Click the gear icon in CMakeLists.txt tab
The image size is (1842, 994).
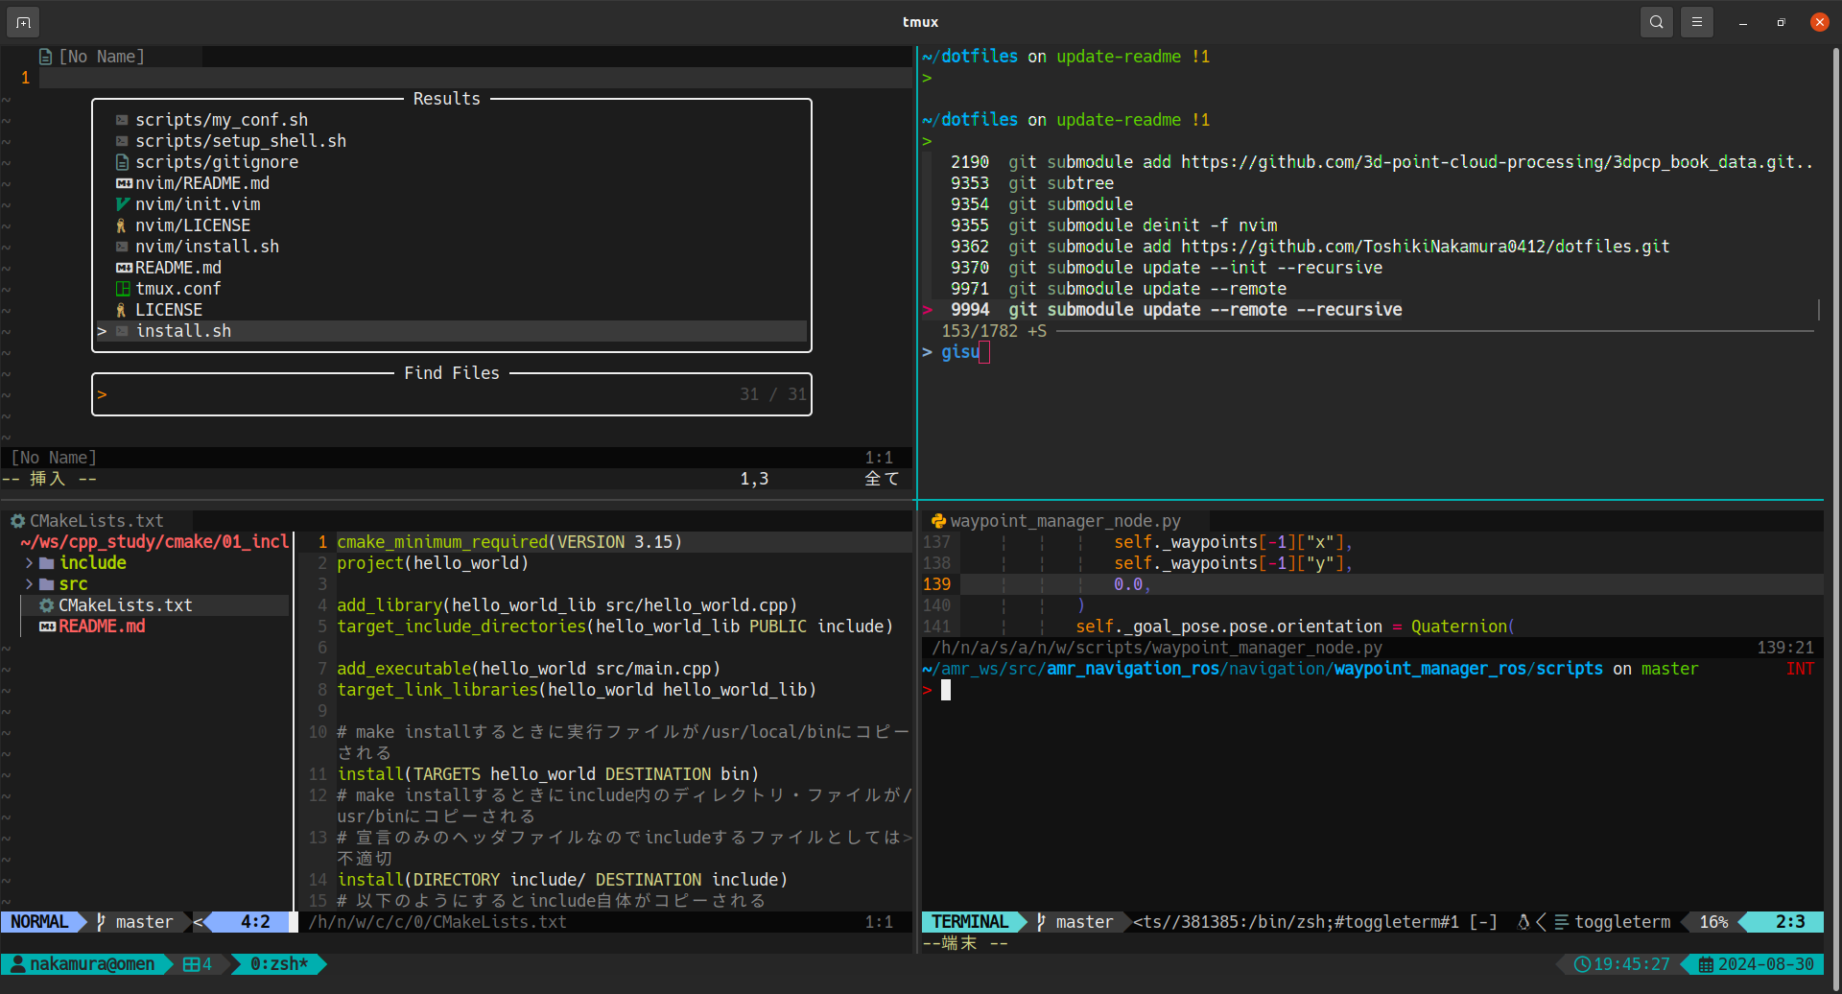pyautogui.click(x=17, y=521)
